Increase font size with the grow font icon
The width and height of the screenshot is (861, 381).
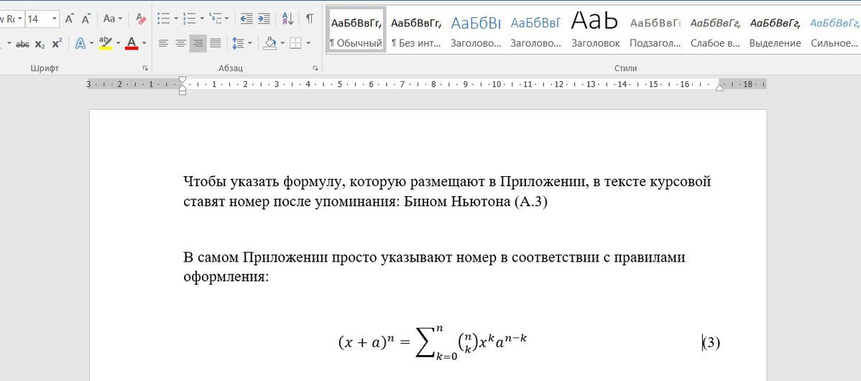pos(70,18)
